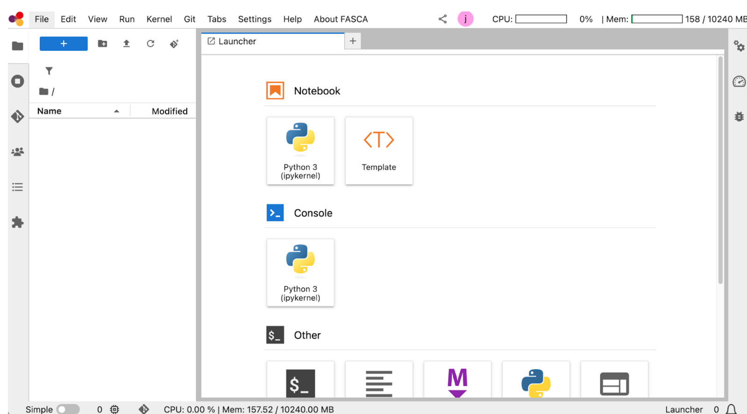The width and height of the screenshot is (747, 414).
Task: Open the Kernel menu
Action: click(x=159, y=19)
